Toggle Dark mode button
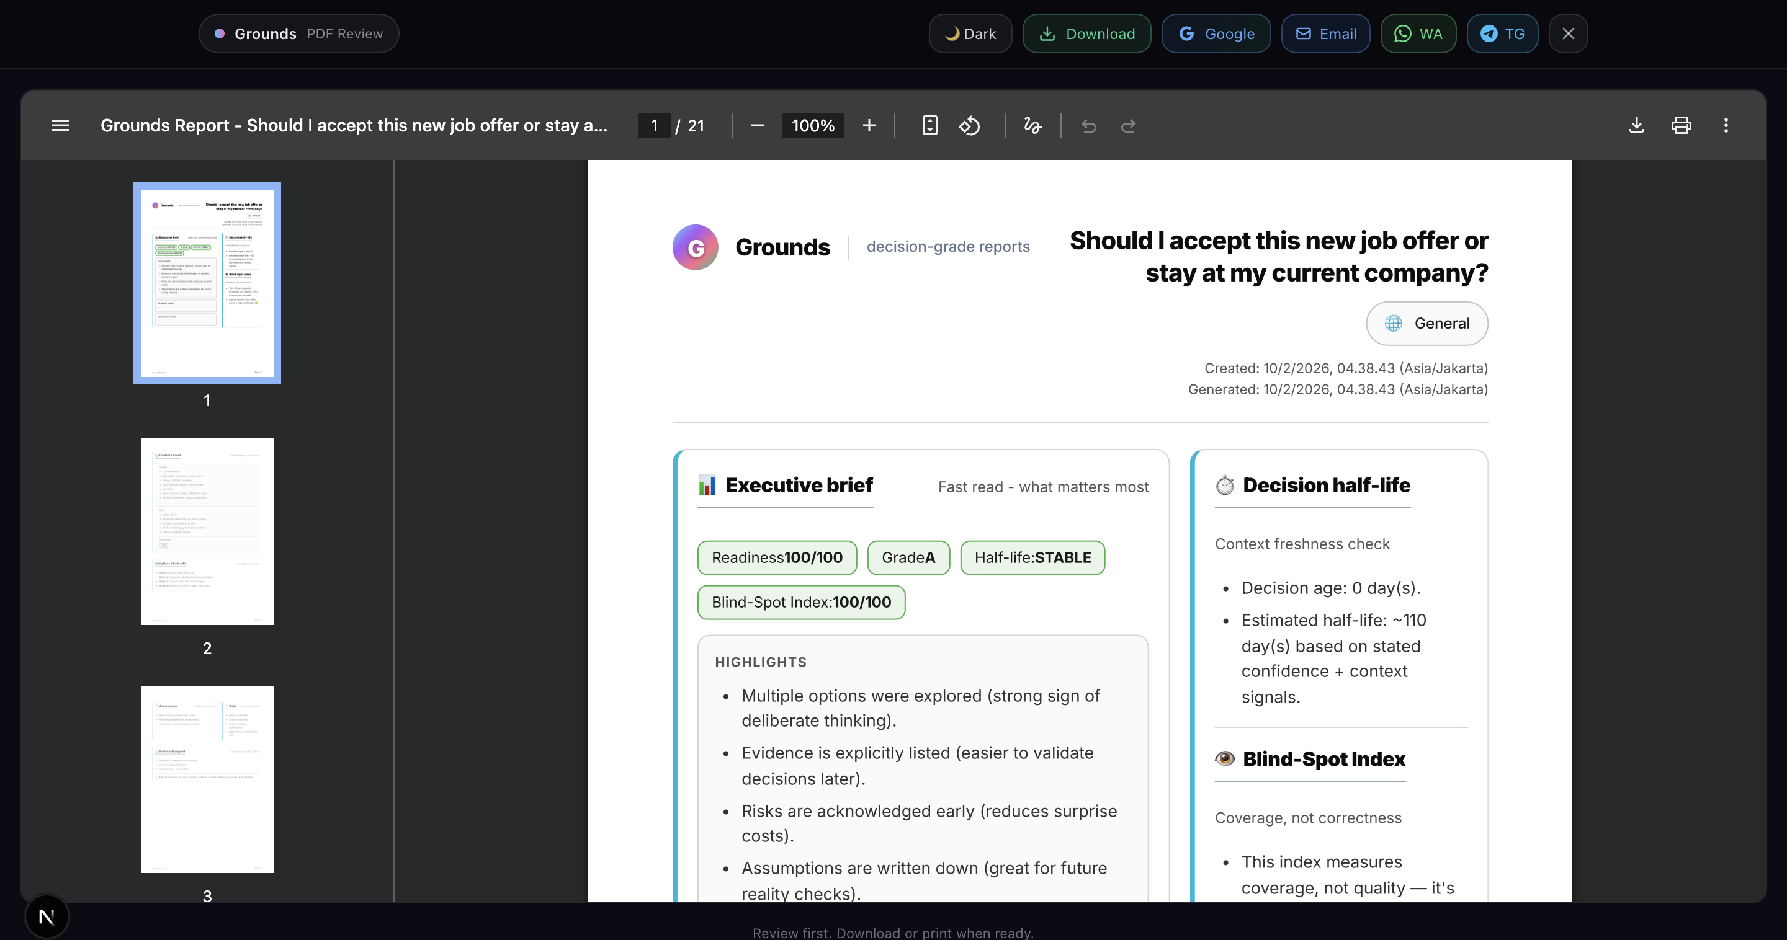The height and width of the screenshot is (940, 1787). [970, 33]
